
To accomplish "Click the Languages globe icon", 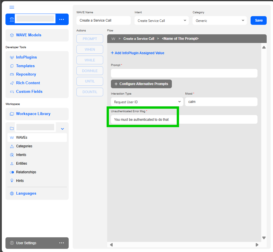I will click(12, 193).
